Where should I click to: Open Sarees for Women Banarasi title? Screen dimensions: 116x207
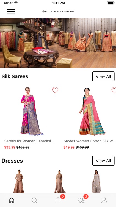[x=29, y=141]
